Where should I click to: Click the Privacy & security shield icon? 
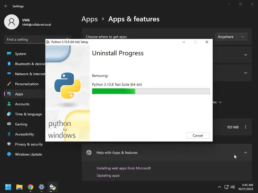(x=9, y=144)
